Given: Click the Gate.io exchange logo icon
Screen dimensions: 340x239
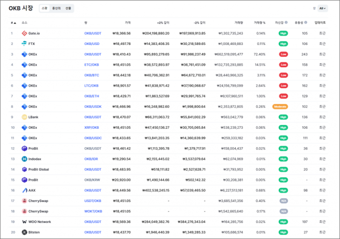Looking at the screenshot, I should pyautogui.click(x=24, y=33).
